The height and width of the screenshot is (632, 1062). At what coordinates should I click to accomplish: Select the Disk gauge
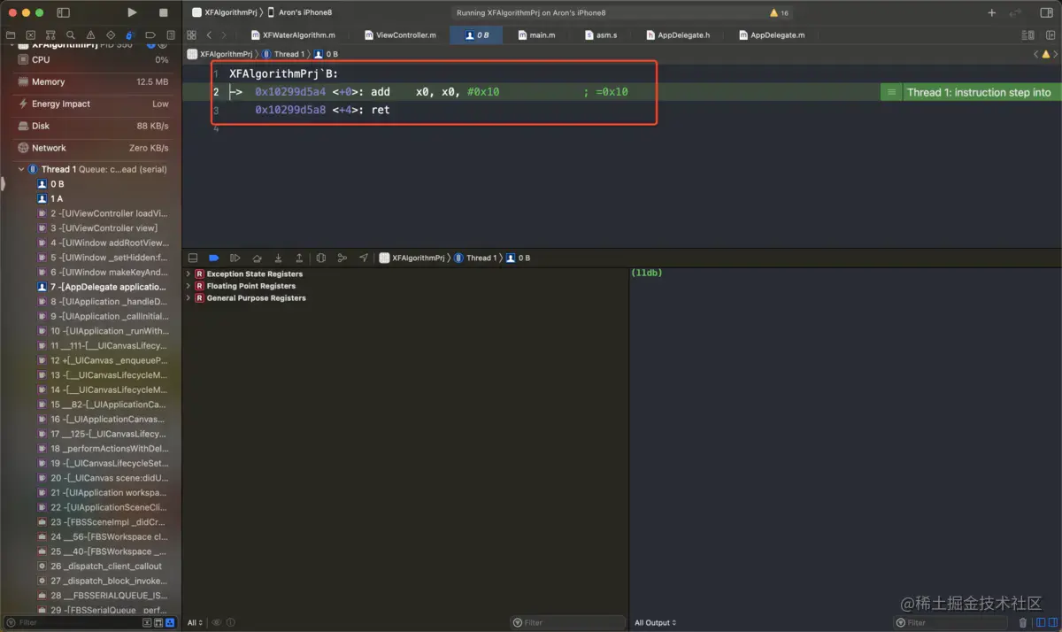tap(91, 126)
